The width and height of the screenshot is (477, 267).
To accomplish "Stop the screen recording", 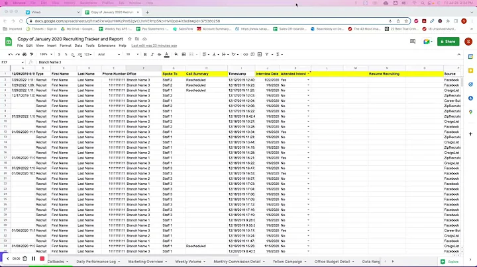I will pos(42,258).
